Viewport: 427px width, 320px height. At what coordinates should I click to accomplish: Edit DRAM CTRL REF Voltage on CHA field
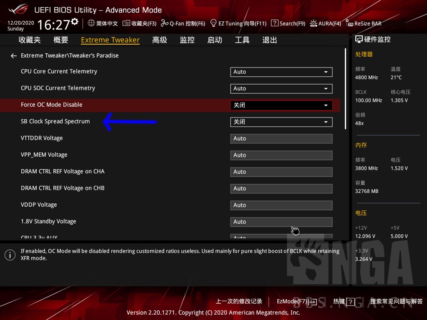coord(281,172)
